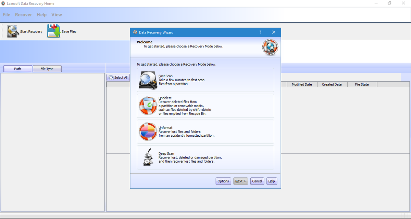Sort by File State column header

click(362, 84)
